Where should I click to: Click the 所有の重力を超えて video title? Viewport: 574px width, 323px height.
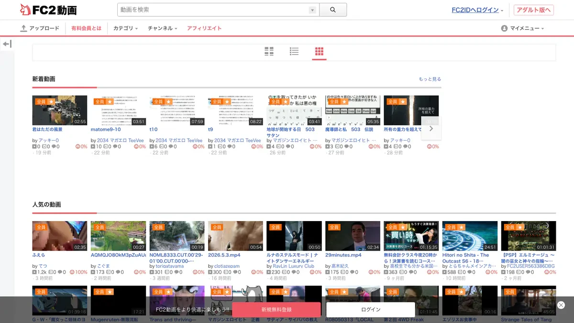[x=403, y=129]
